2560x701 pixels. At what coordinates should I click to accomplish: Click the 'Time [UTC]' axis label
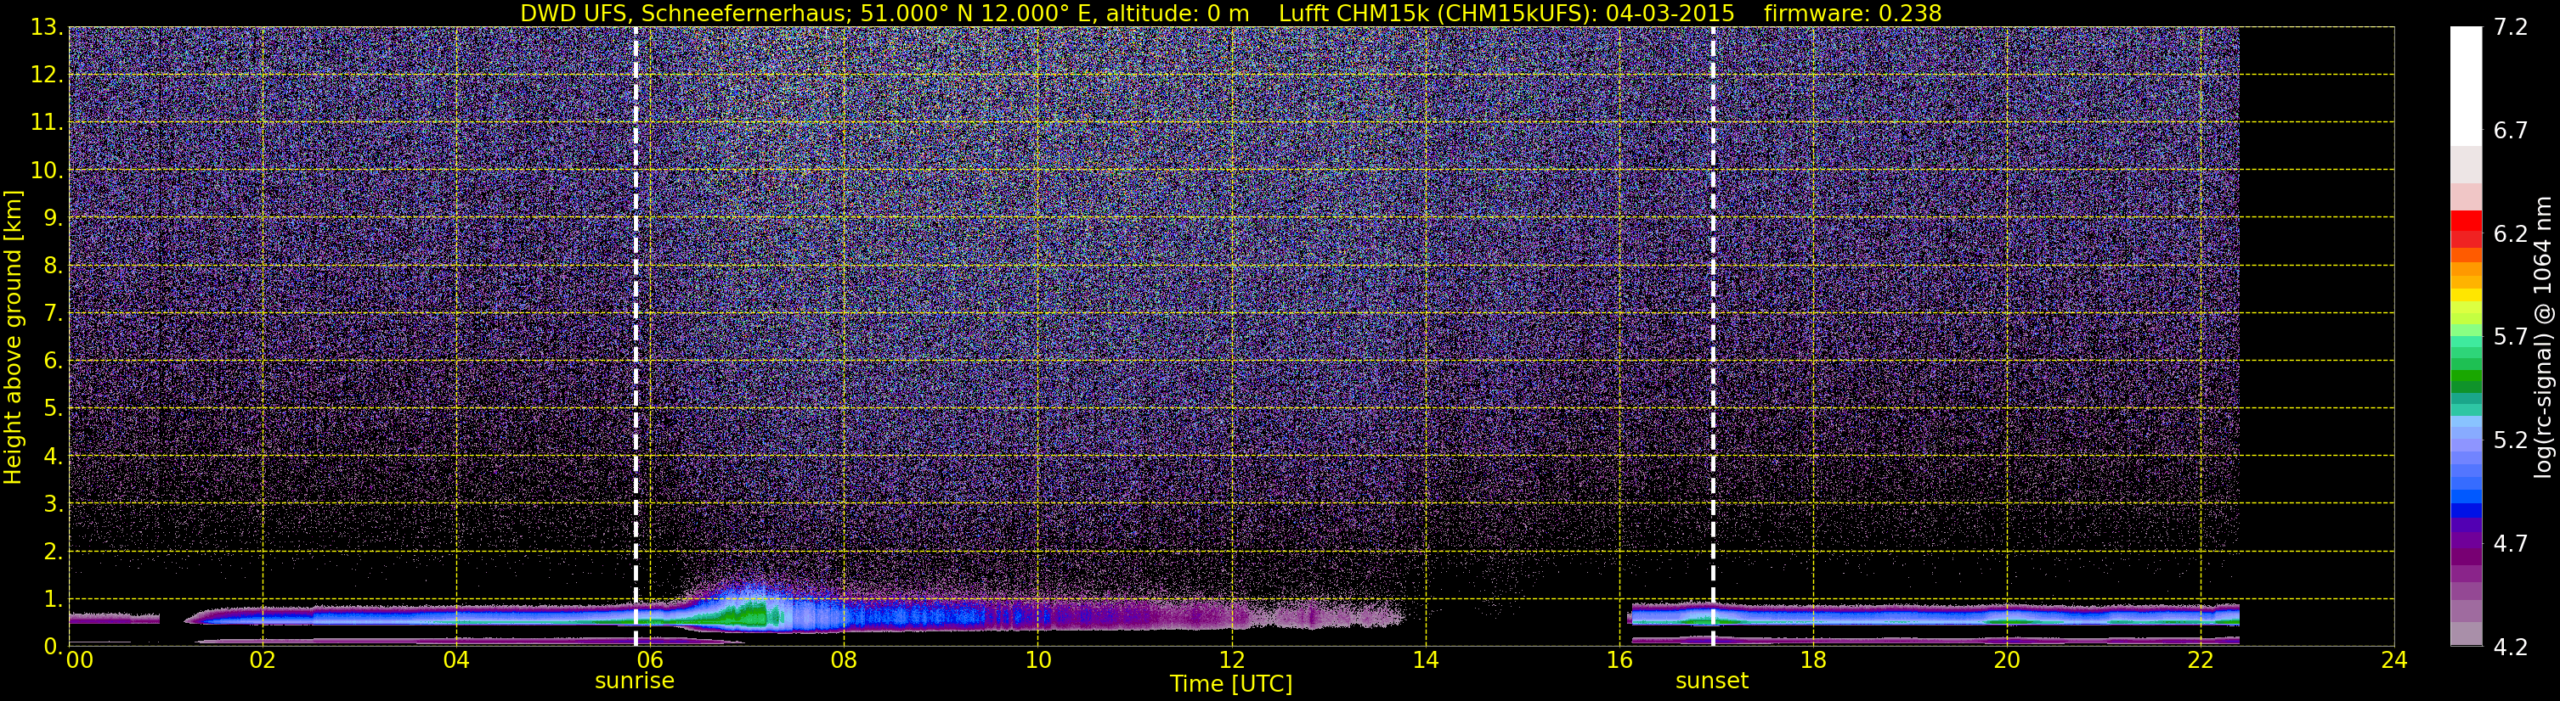point(1231,684)
